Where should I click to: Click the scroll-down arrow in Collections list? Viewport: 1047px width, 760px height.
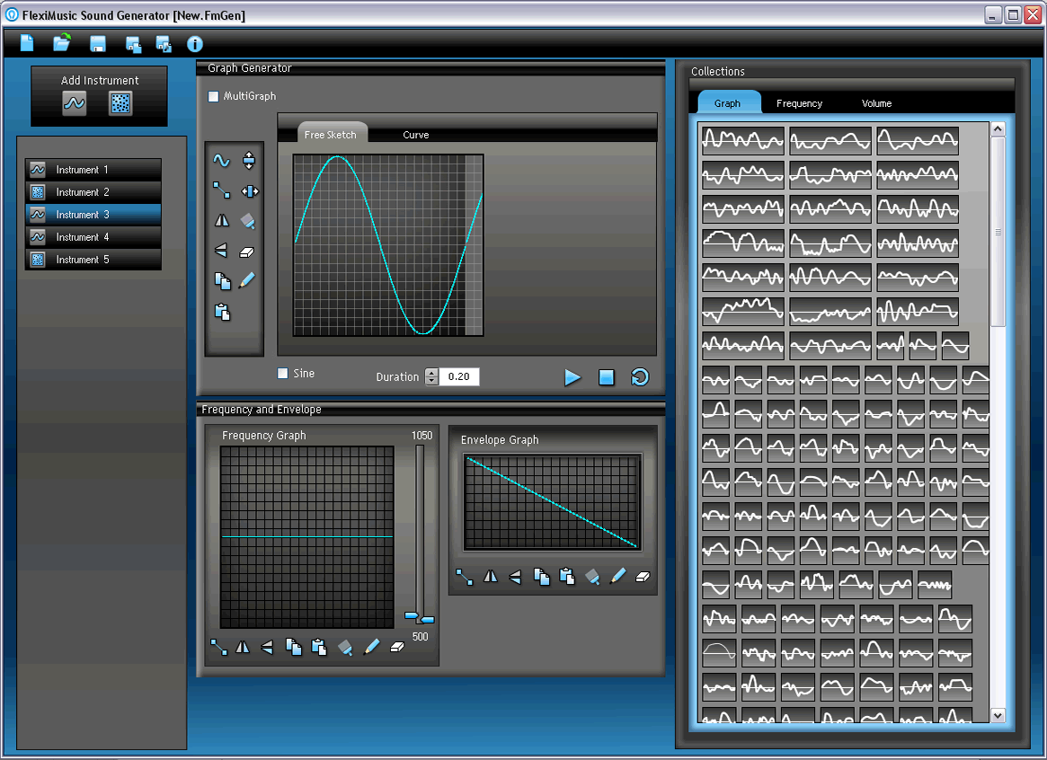998,715
